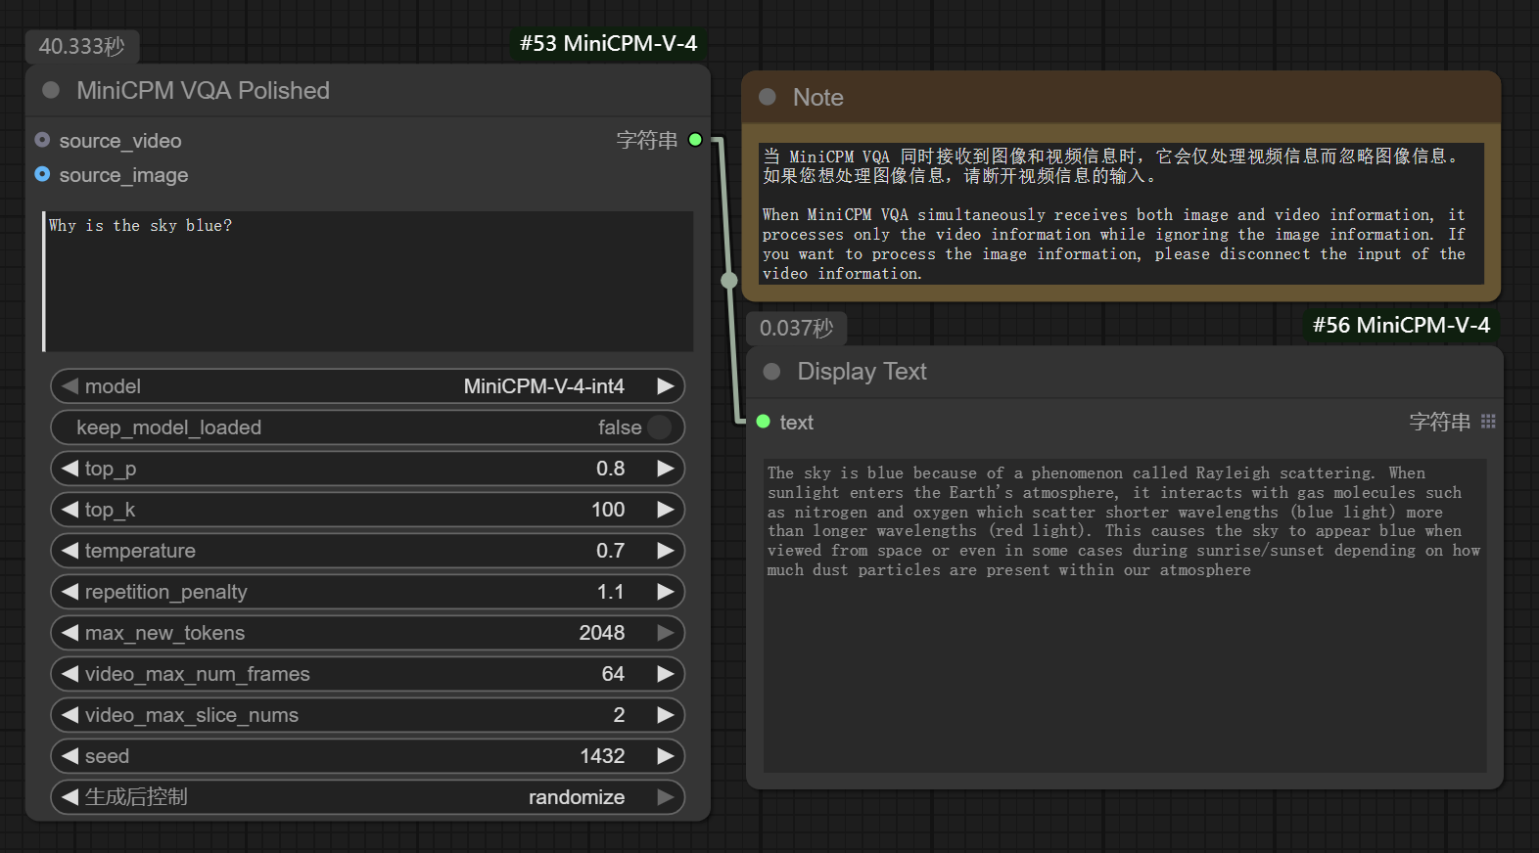1539x853 pixels.
Task: Collapse the Note node dot
Action: coord(768,97)
